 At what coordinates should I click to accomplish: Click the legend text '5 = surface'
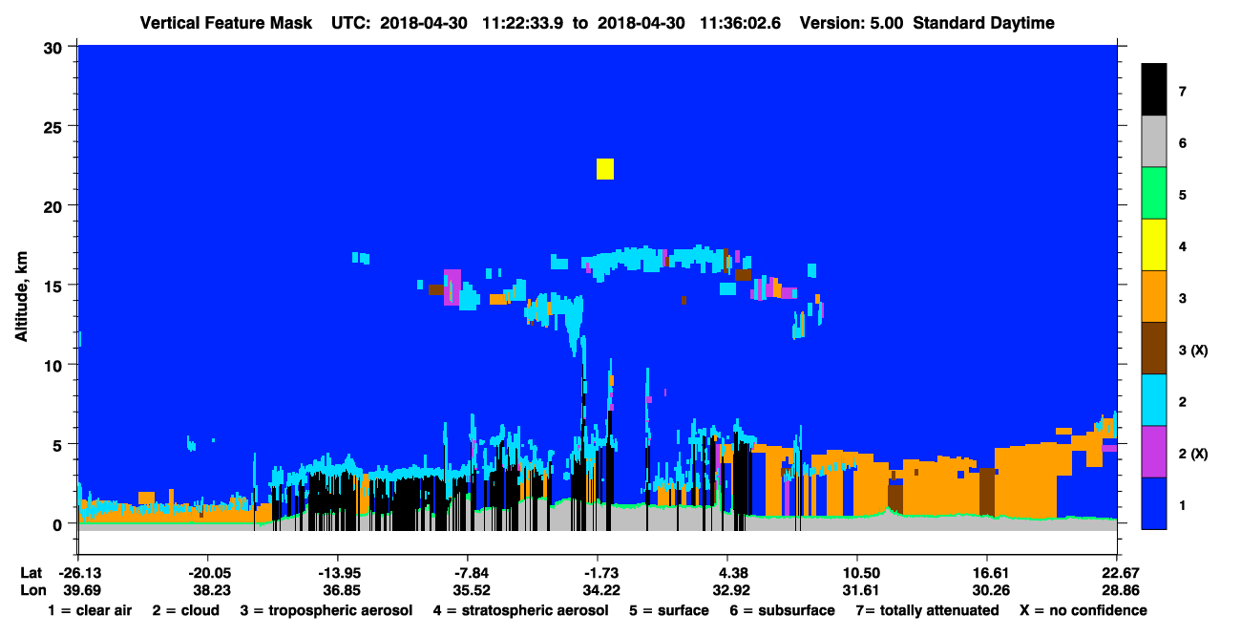click(669, 610)
